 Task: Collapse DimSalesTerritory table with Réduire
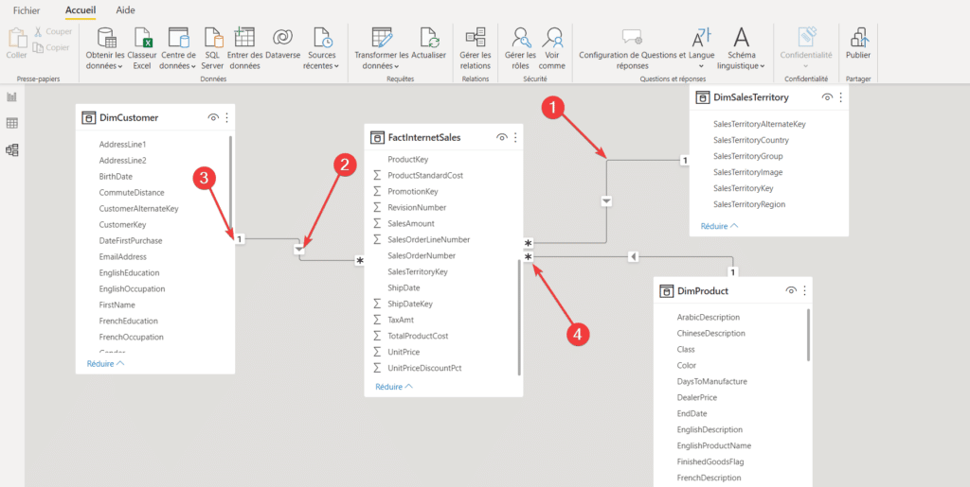point(720,226)
